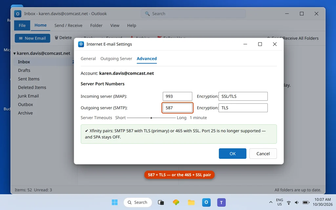Click 'All folders are up to date.' status
336x210 pixels.
click(x=298, y=190)
